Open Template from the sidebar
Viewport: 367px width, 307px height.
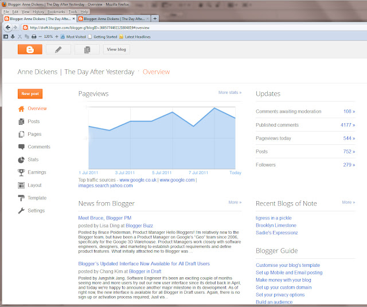(x=37, y=198)
